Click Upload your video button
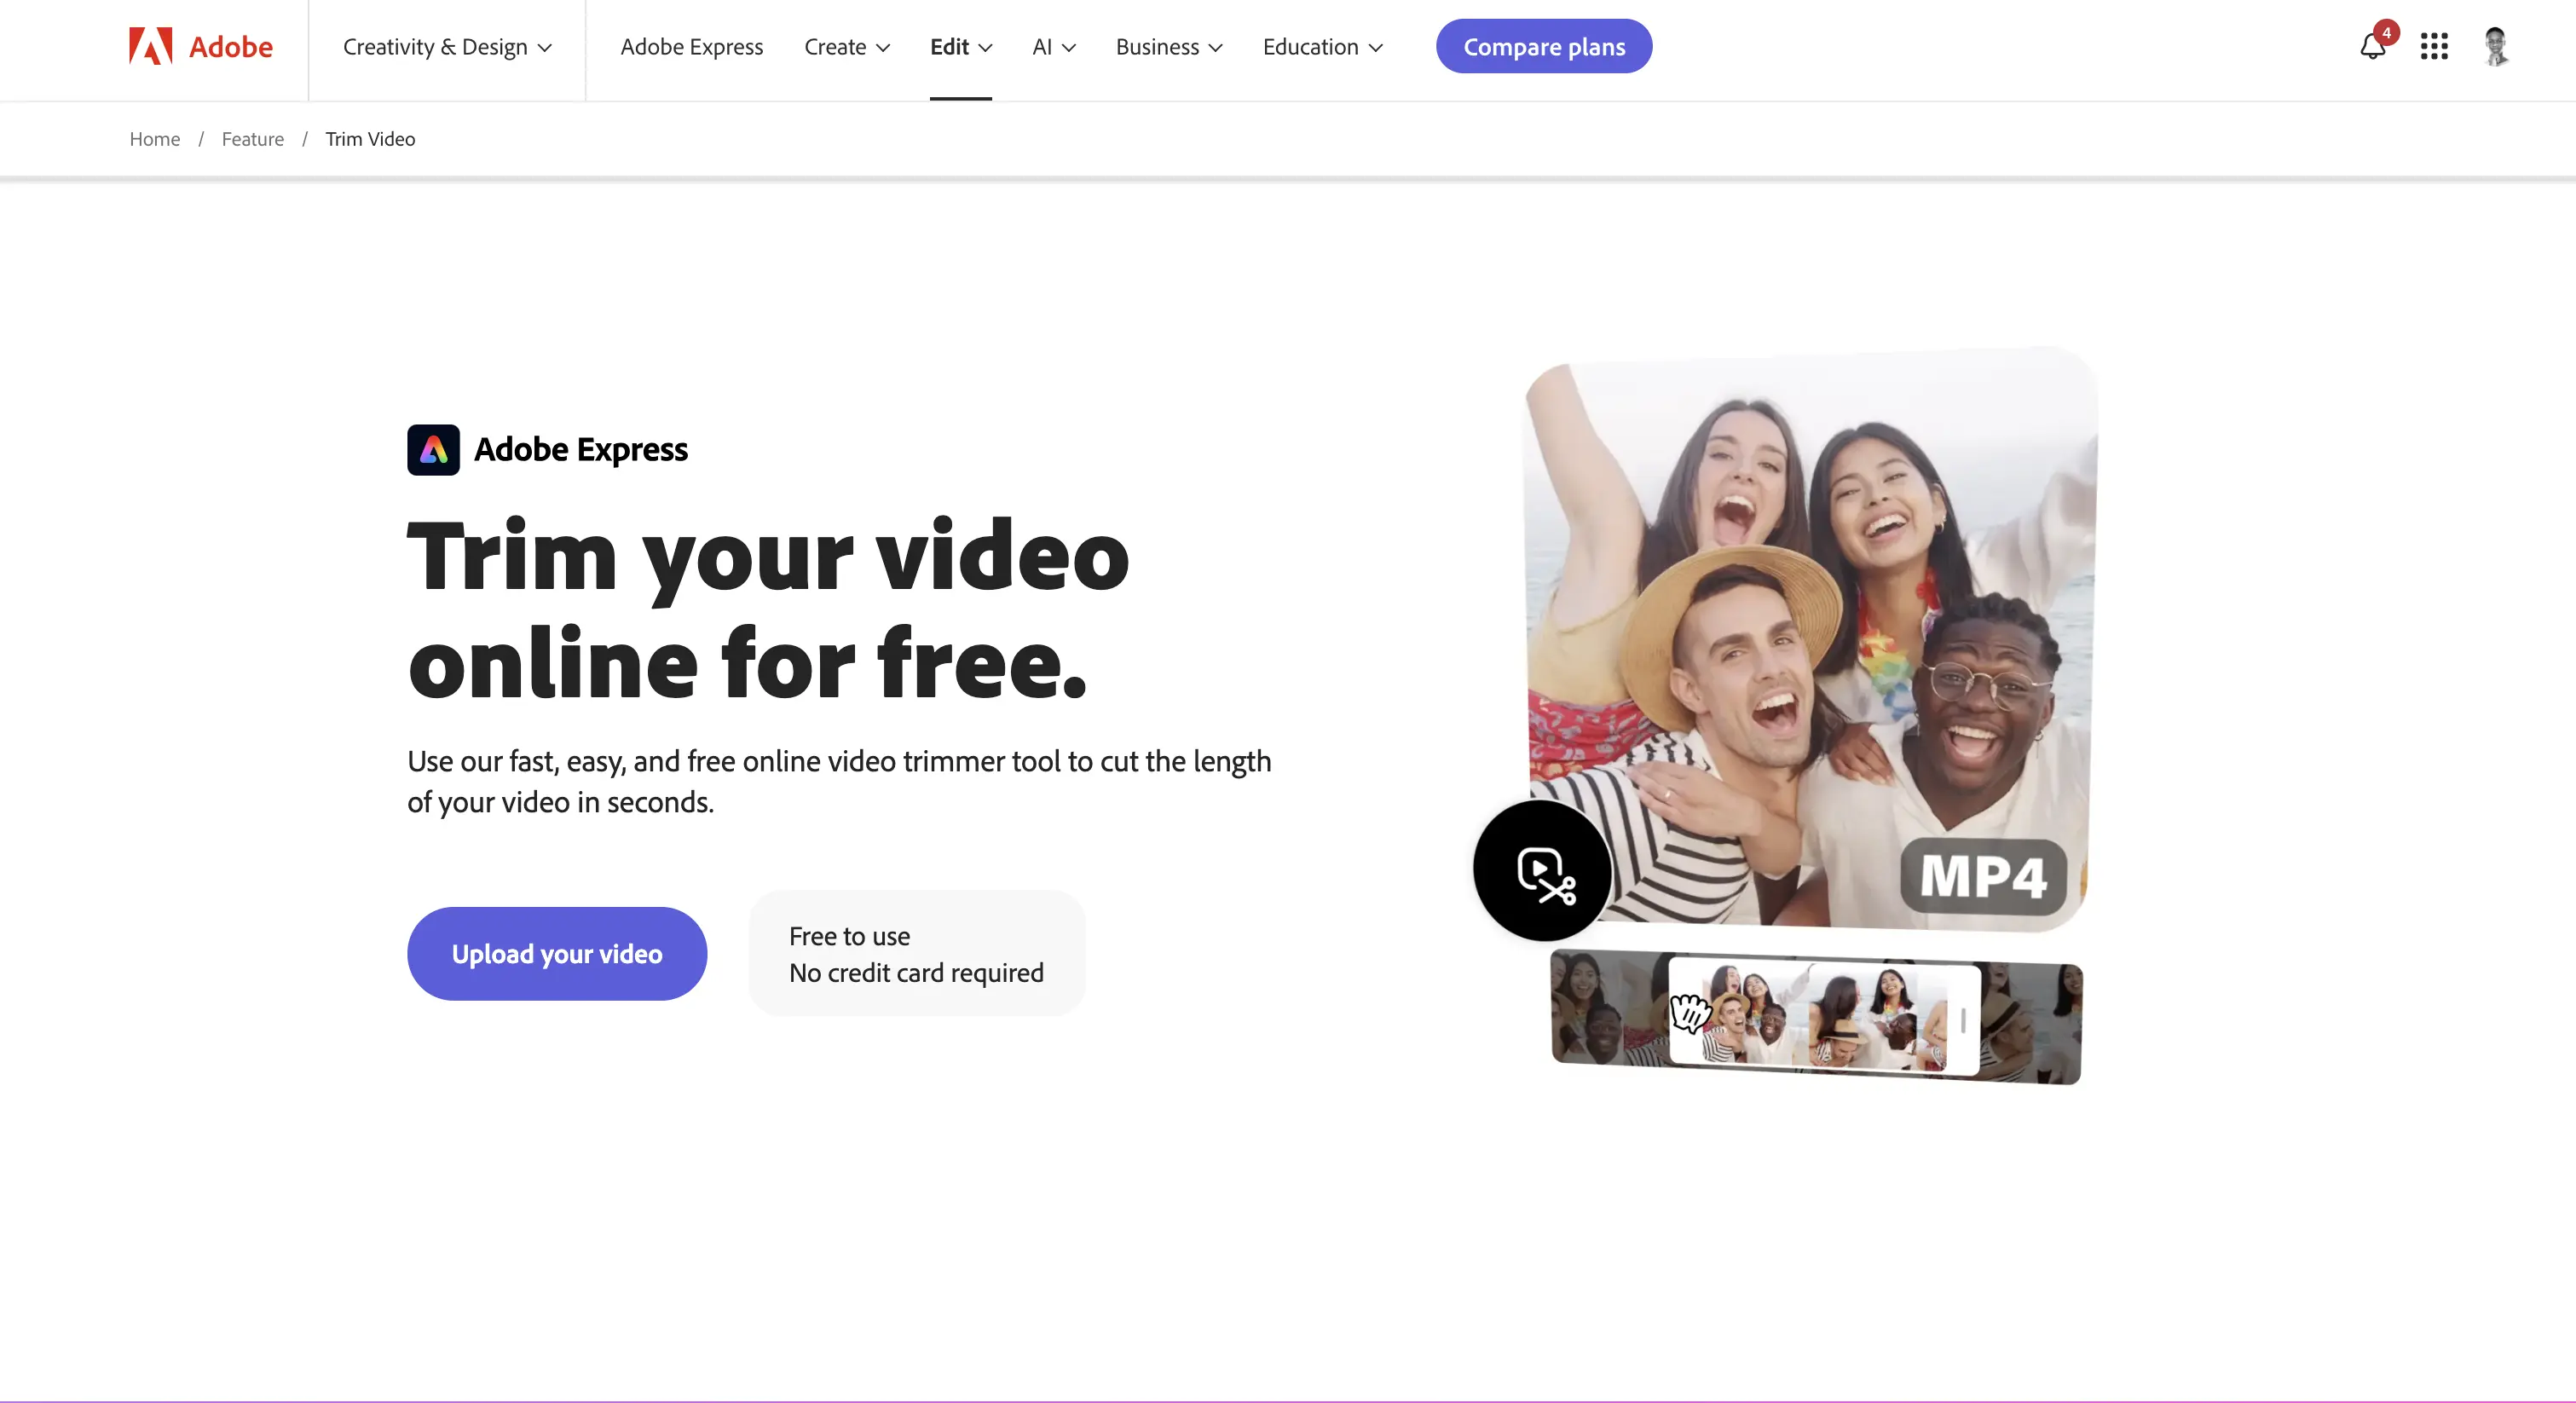 coord(557,953)
